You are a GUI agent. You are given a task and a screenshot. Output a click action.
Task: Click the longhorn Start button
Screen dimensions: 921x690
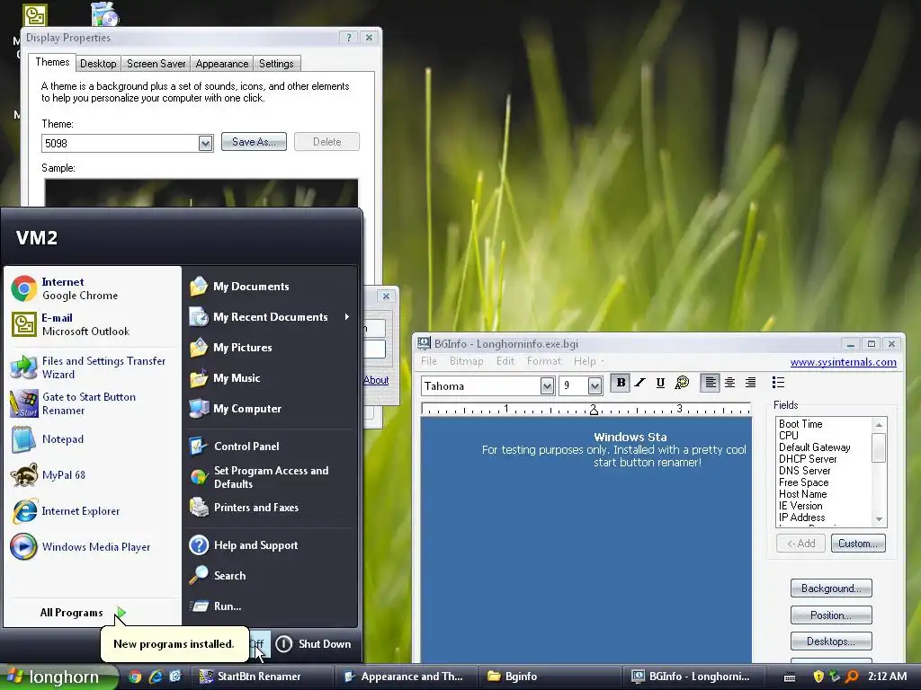click(59, 677)
